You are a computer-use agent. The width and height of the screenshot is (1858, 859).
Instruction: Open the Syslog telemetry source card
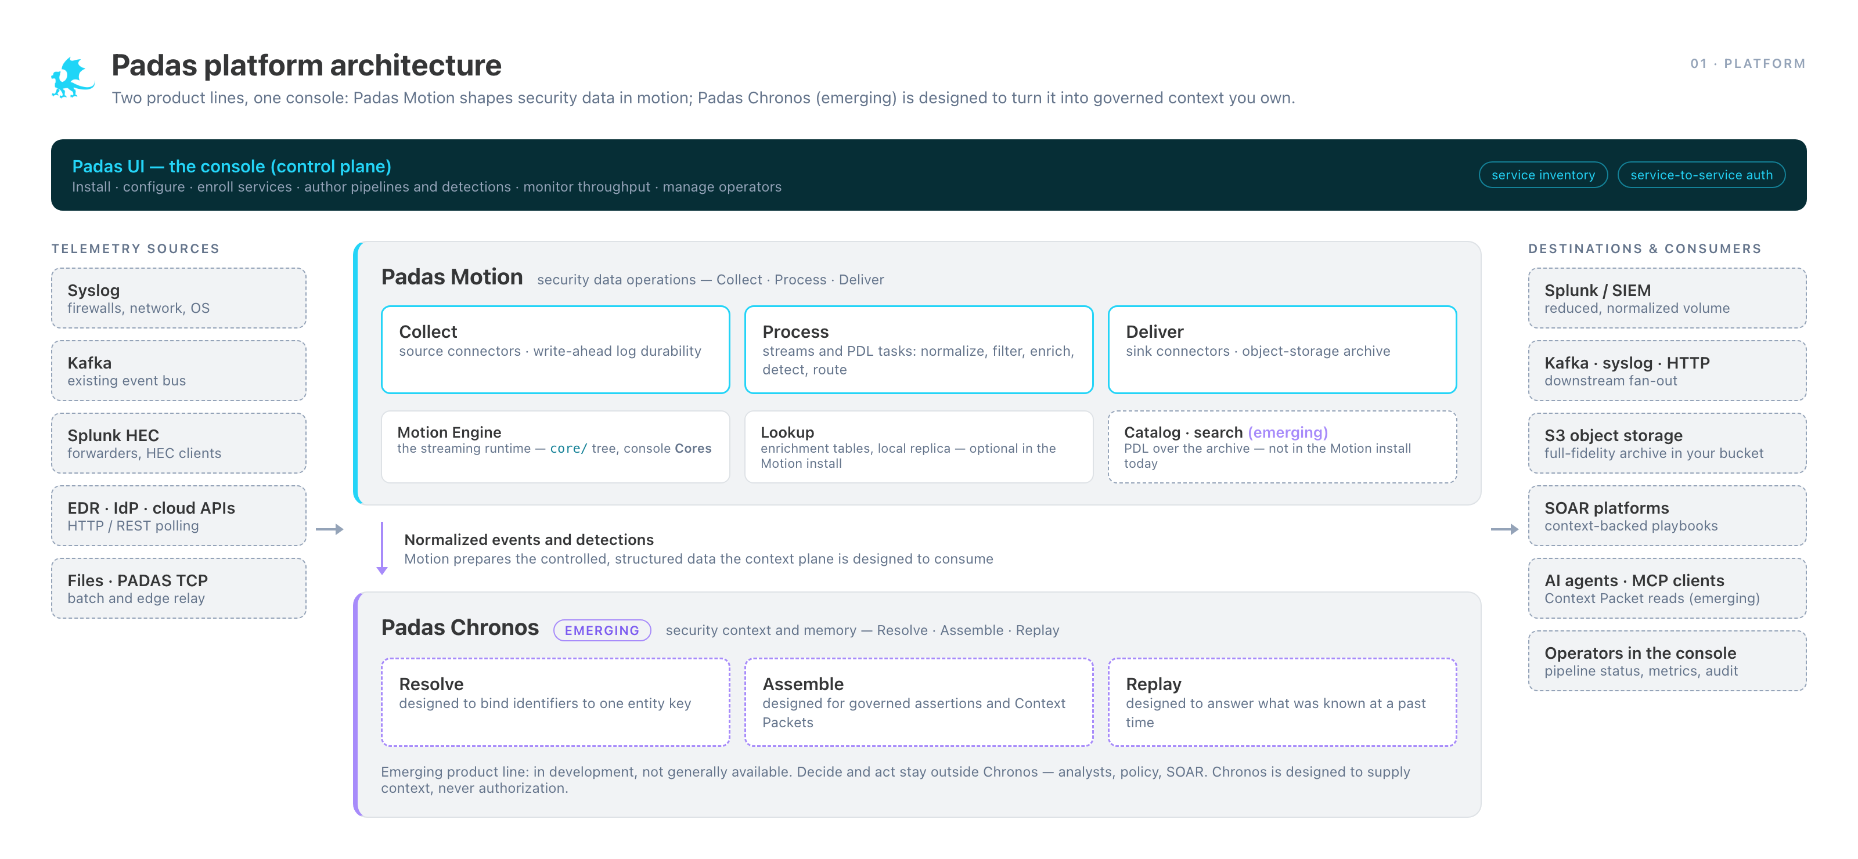179,298
